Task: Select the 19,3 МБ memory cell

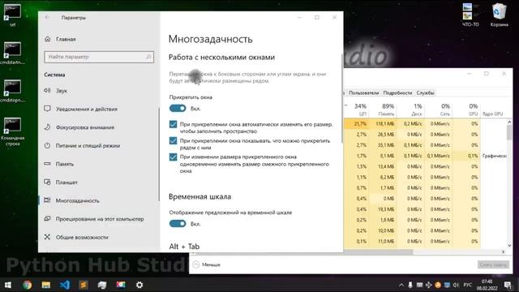Action: tap(382, 209)
